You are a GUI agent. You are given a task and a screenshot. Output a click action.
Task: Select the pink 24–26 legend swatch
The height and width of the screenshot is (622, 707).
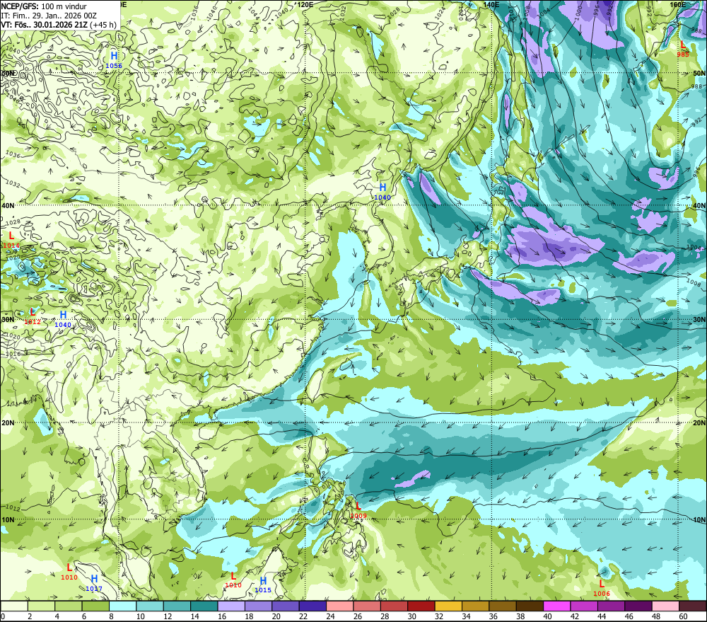(x=340, y=606)
